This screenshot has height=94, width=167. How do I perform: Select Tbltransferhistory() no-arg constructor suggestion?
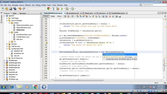[x=120, y=55]
